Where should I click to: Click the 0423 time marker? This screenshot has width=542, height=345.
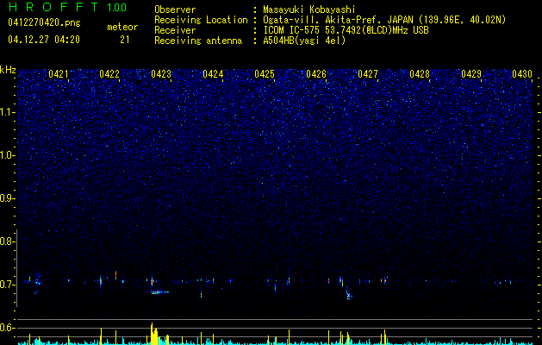pyautogui.click(x=161, y=74)
